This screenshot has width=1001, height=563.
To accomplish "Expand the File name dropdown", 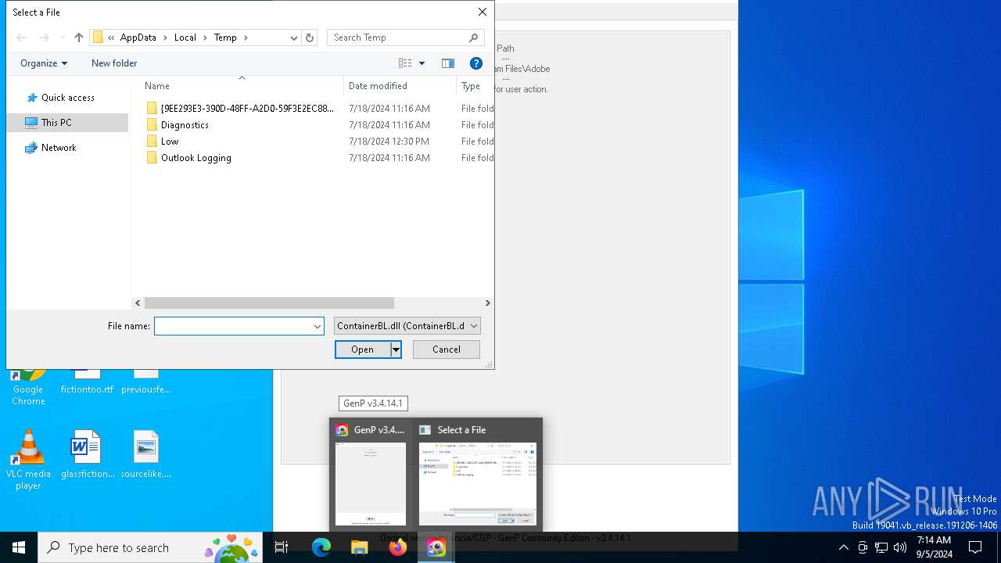I will coord(318,326).
